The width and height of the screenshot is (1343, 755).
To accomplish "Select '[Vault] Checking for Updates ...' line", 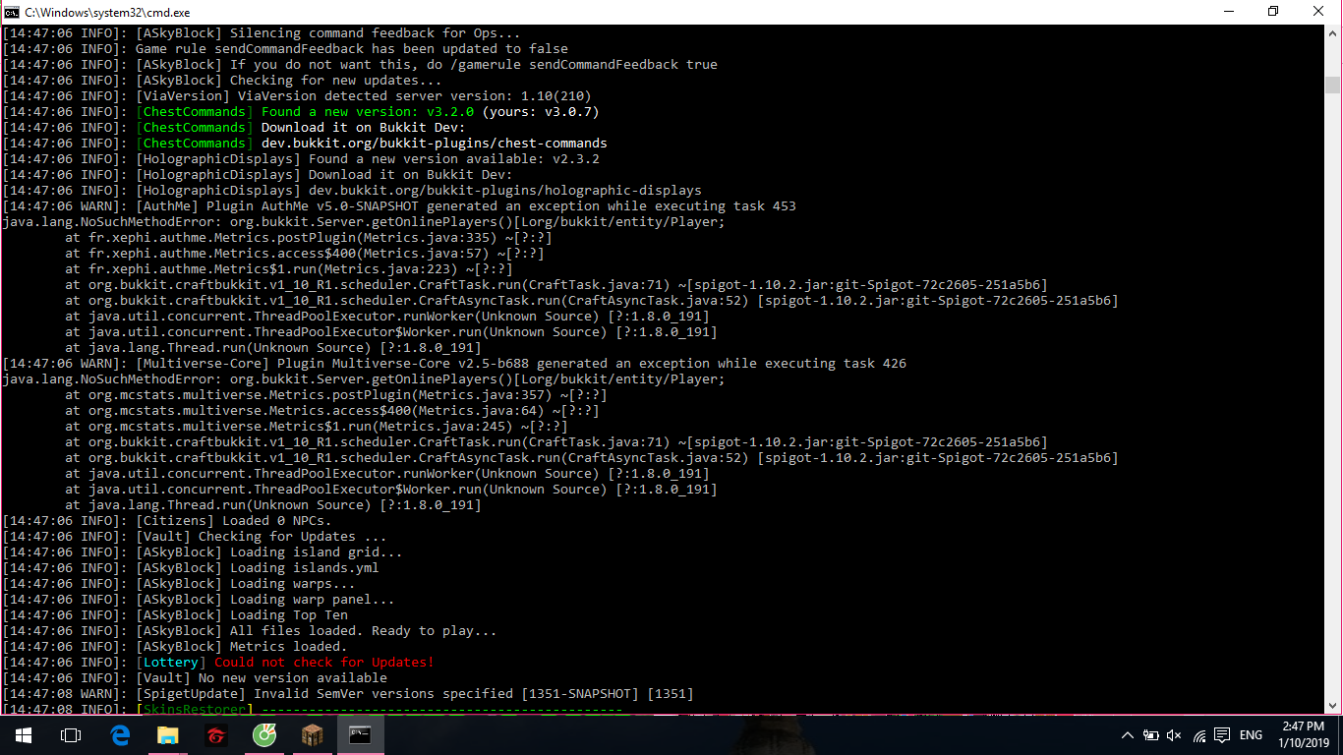I will click(x=195, y=537).
